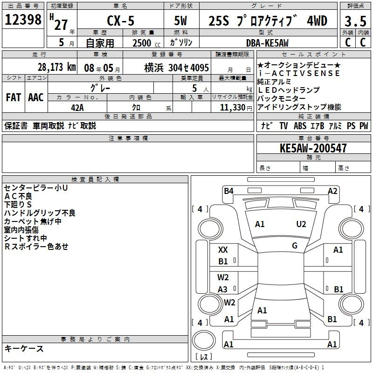Select the exterior color グレー
The height and width of the screenshot is (373, 373).
click(100, 88)
